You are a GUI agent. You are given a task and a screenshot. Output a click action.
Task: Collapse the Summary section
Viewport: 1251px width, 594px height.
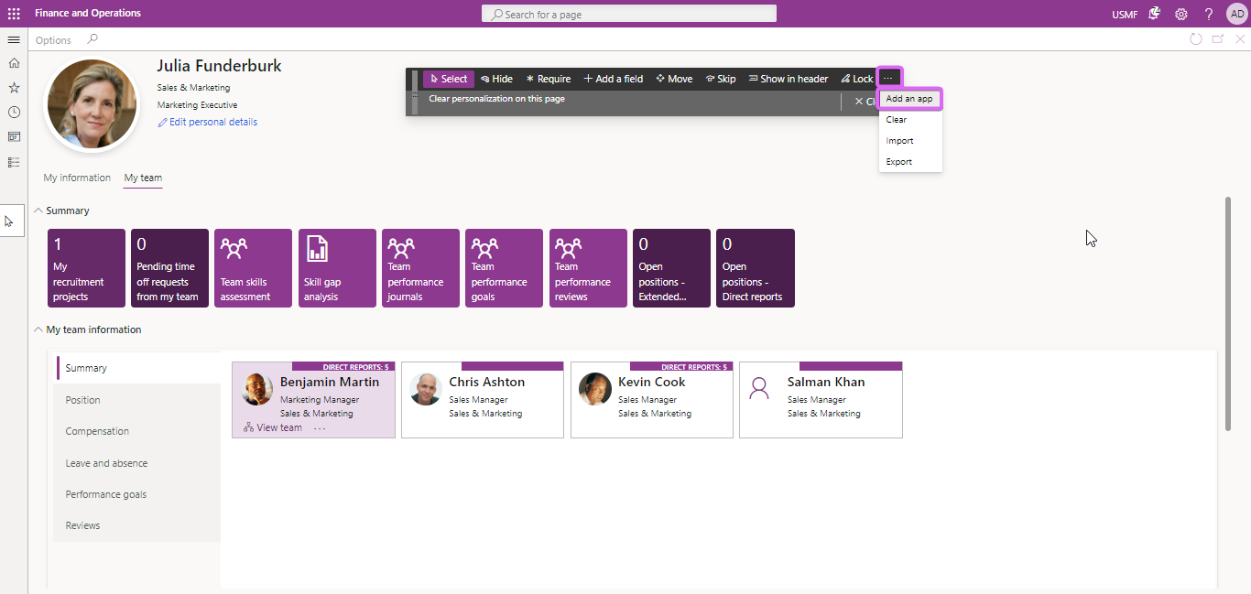point(38,211)
